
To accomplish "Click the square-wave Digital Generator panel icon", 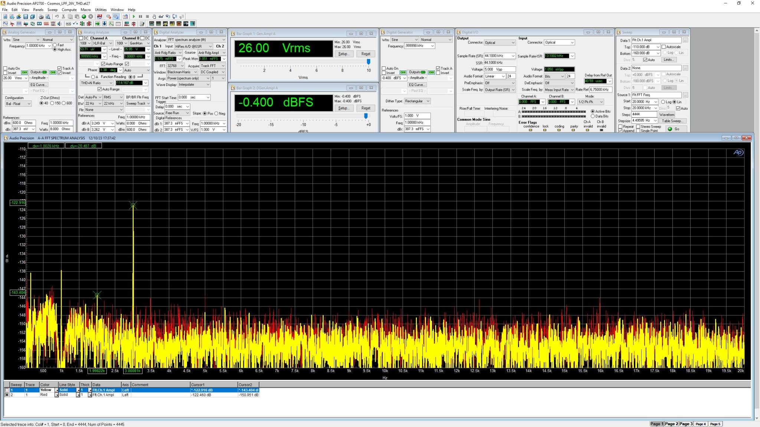I will click(x=19, y=24).
